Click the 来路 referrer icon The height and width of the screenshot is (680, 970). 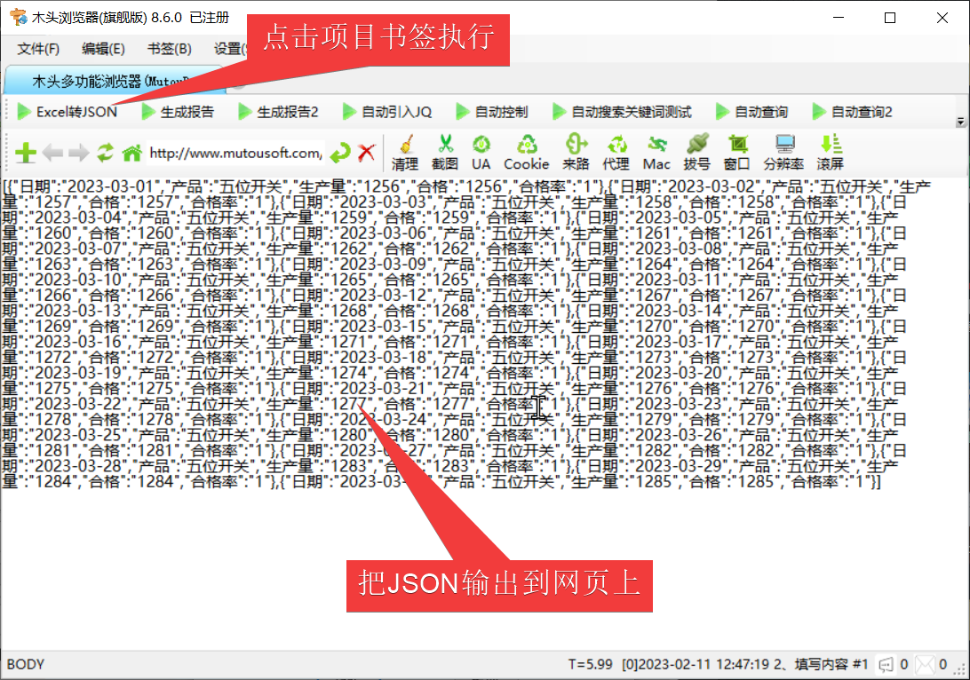(576, 152)
